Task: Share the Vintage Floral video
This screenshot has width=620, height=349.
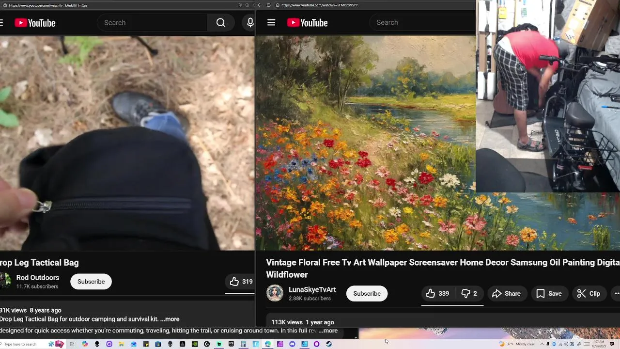Action: (x=506, y=293)
